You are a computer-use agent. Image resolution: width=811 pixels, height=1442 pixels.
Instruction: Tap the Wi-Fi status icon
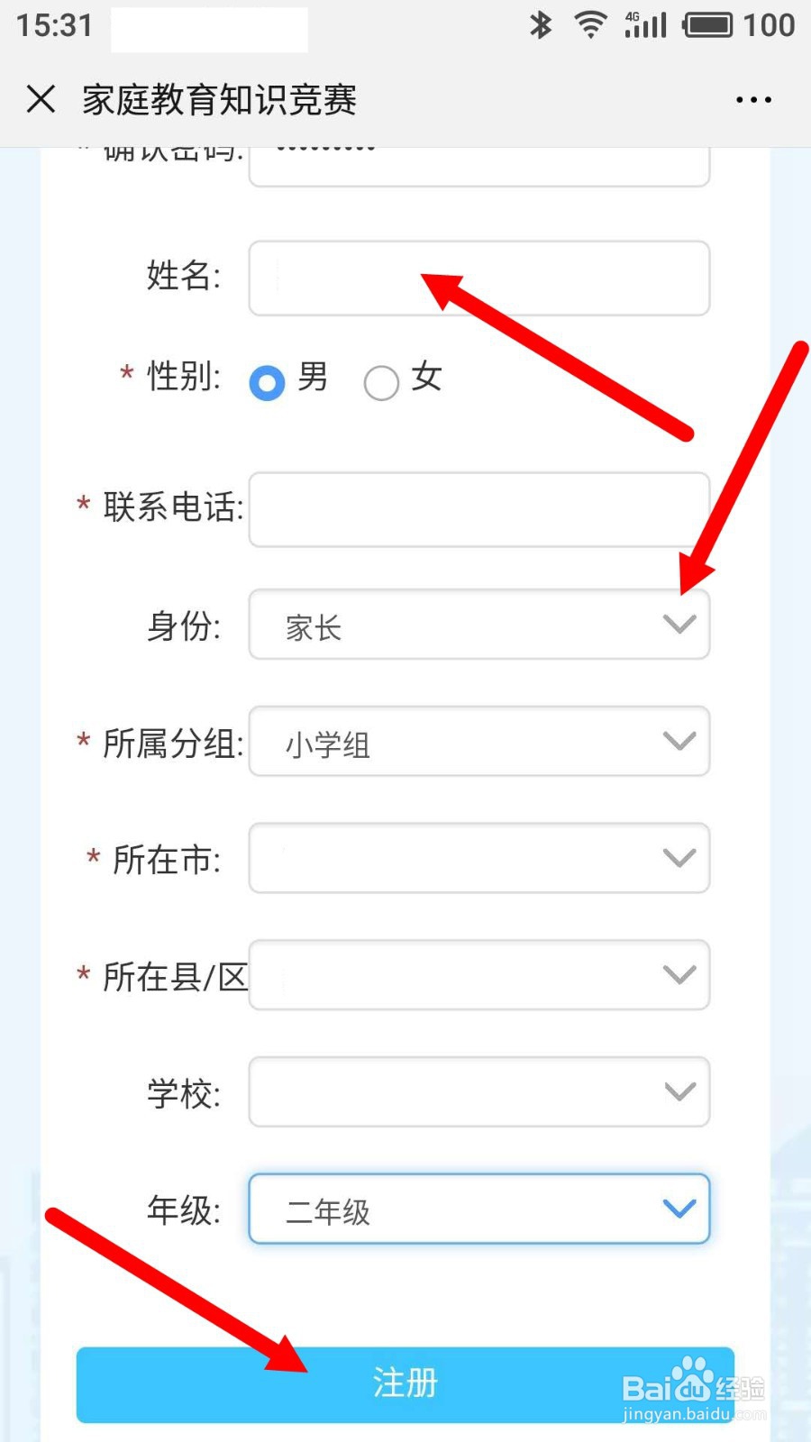[590, 25]
